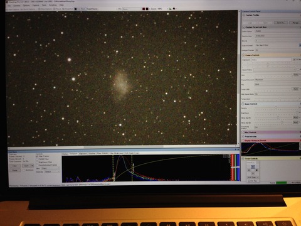Click Start Capture in the toolbar
Viewport: 301px width, 226px height.
13,9
